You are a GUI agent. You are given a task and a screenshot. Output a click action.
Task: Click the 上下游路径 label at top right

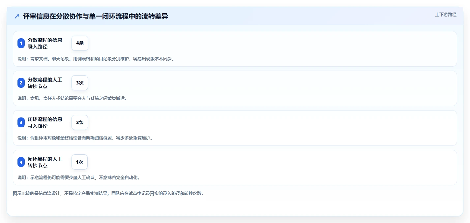click(446, 15)
